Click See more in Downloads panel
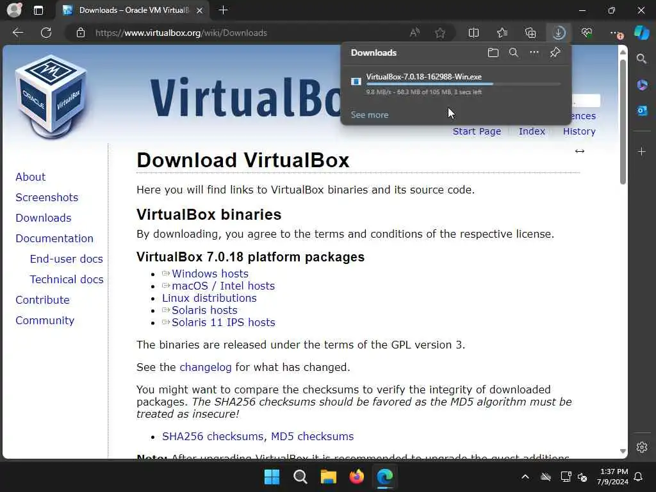Screen dimensions: 656x492 point(370,115)
